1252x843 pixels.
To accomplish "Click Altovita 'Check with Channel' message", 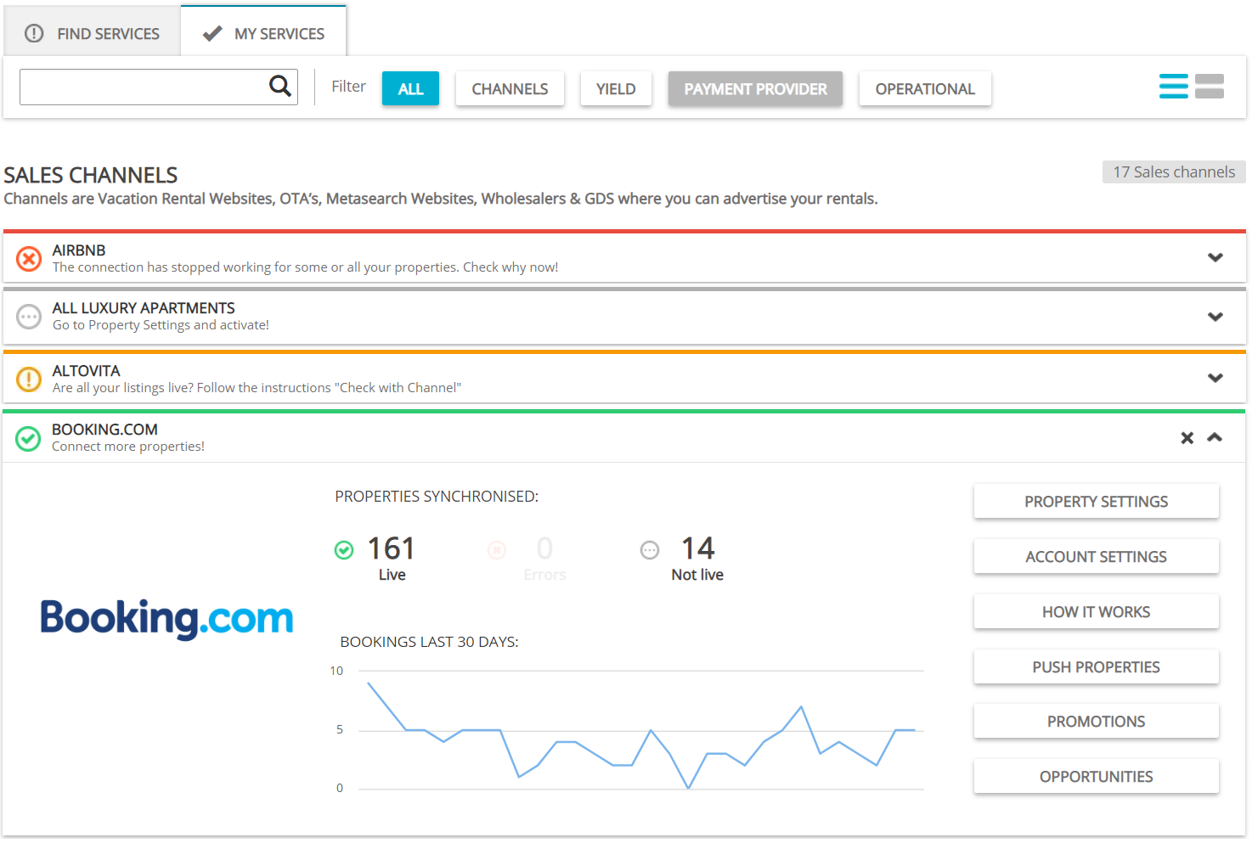I will click(257, 388).
